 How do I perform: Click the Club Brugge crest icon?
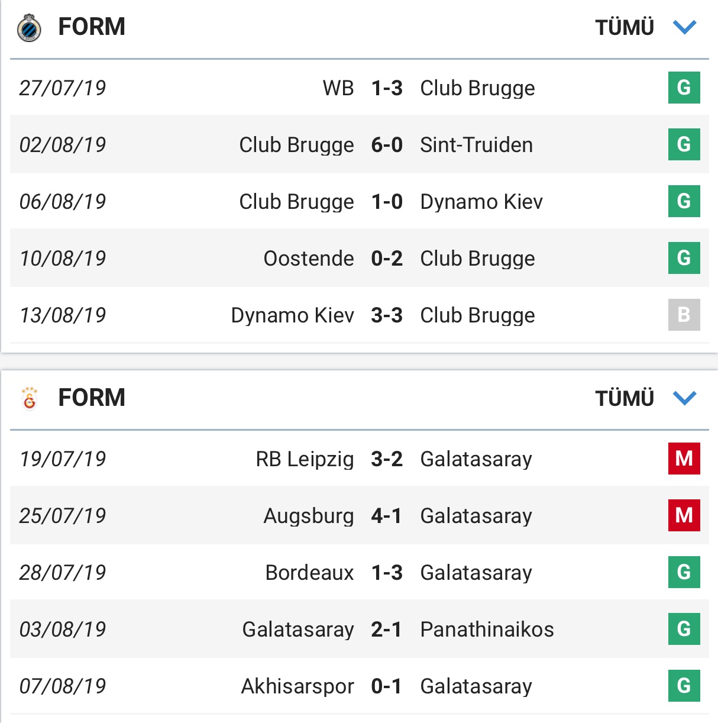[x=29, y=28]
